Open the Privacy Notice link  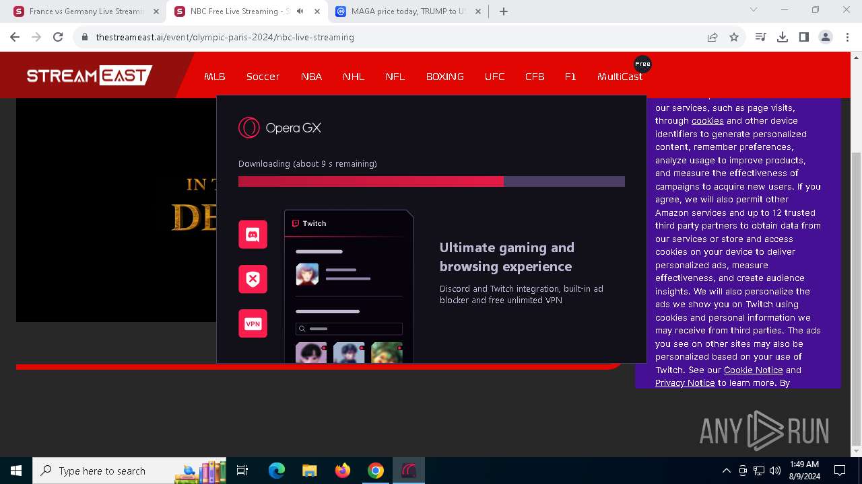tap(685, 383)
